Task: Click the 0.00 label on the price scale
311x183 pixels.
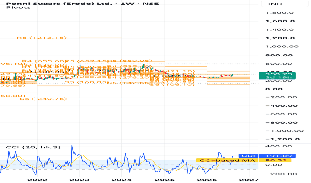Action: pos(274,89)
